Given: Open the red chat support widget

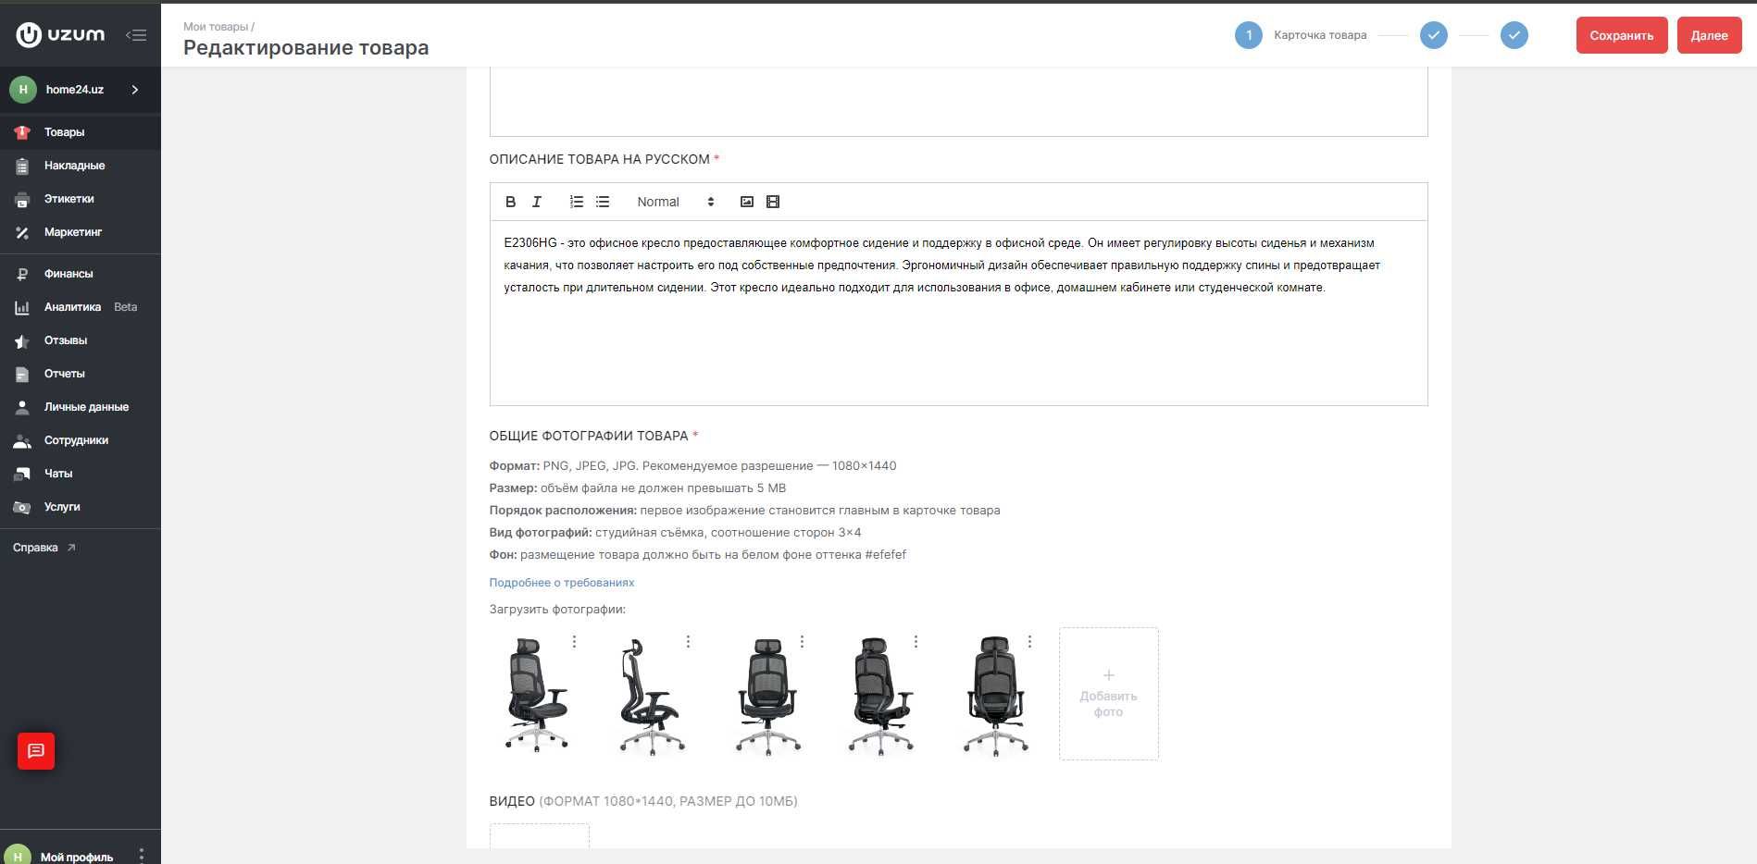Looking at the screenshot, I should tap(36, 750).
